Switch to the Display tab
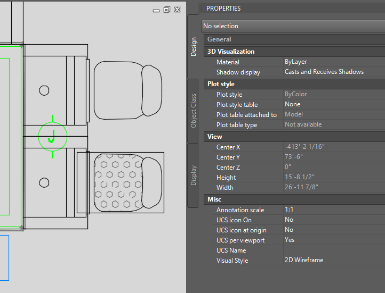Viewport: 385px width, 293px height. (x=193, y=175)
